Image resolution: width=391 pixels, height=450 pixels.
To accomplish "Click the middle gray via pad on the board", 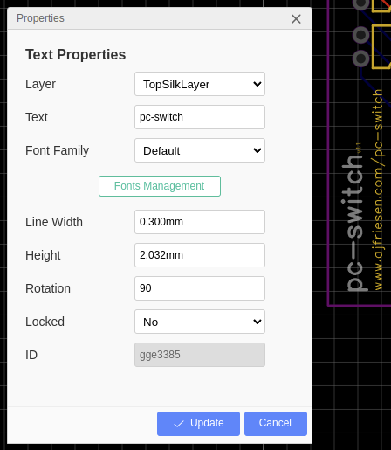I will click(x=360, y=35).
